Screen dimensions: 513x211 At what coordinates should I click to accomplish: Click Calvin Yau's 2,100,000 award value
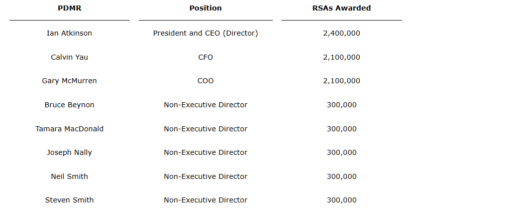342,57
